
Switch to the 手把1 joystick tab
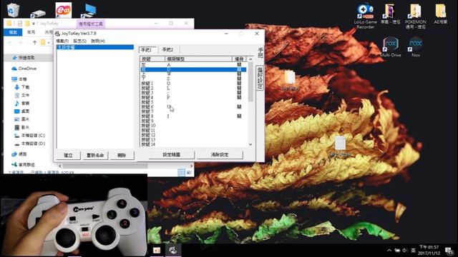(x=147, y=49)
